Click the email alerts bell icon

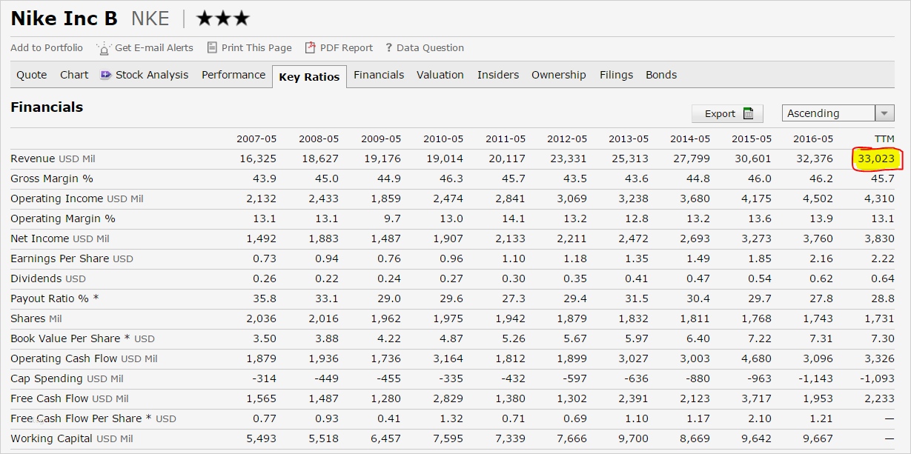point(104,48)
